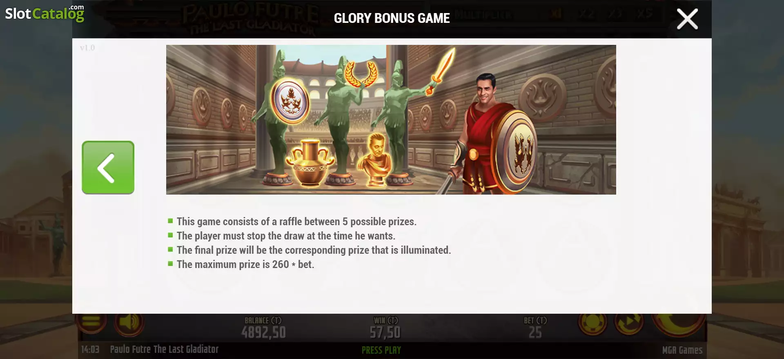The width and height of the screenshot is (784, 359).
Task: Open the bet chip selector icon
Action: [x=592, y=323]
